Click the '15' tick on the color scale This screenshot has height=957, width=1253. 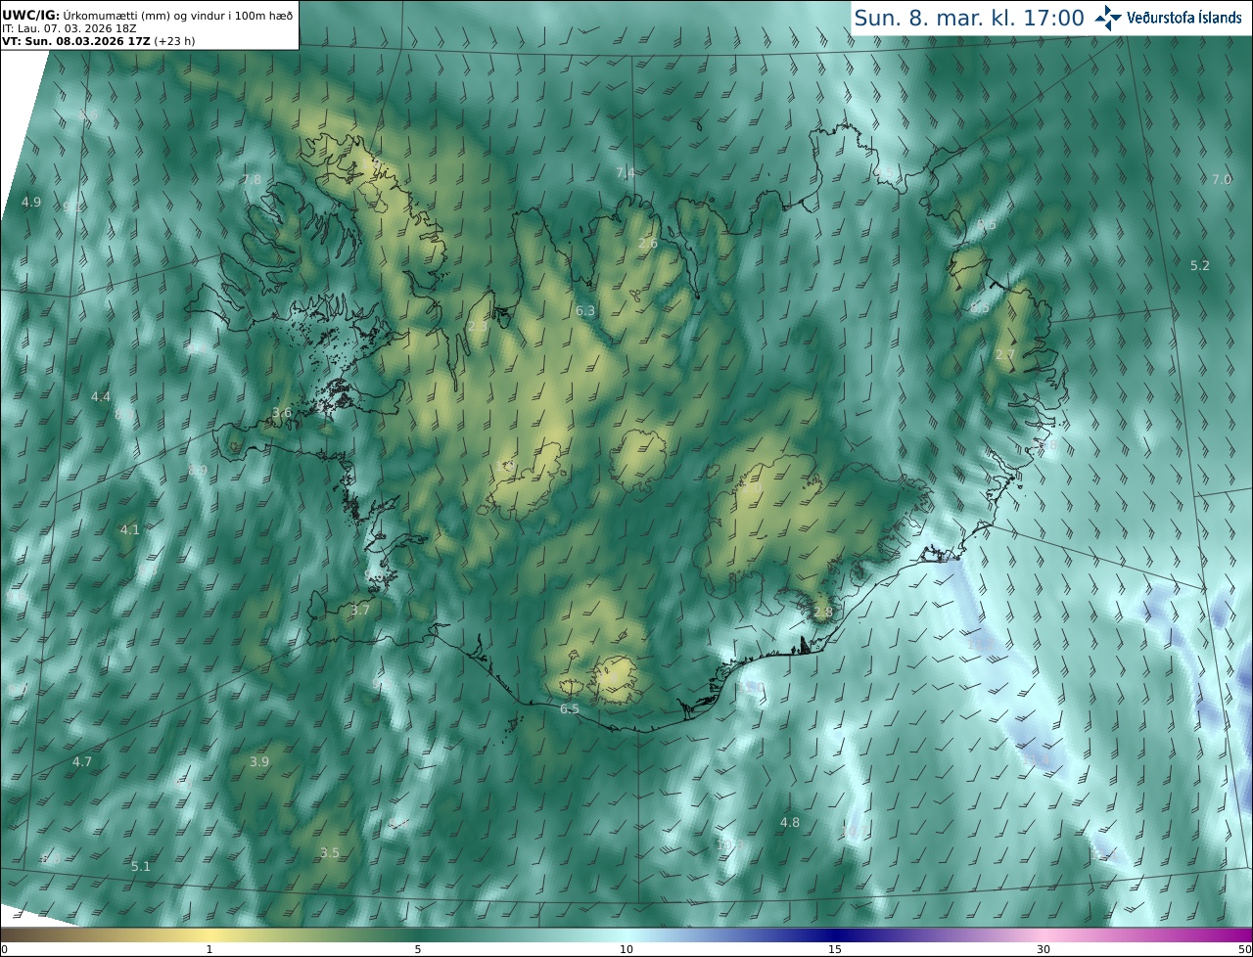point(835,949)
